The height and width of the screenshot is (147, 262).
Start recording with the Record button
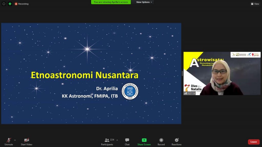pyautogui.click(x=161, y=142)
